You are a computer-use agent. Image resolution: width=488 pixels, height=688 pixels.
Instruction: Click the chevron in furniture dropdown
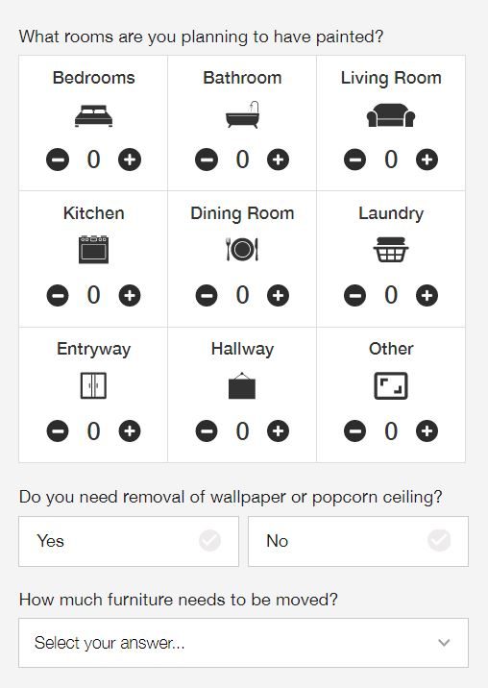pyautogui.click(x=444, y=643)
